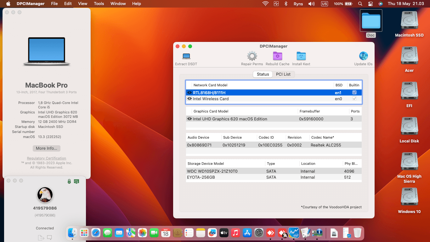Click the Realtek ALC255 codec name
The width and height of the screenshot is (430, 242).
(x=326, y=145)
